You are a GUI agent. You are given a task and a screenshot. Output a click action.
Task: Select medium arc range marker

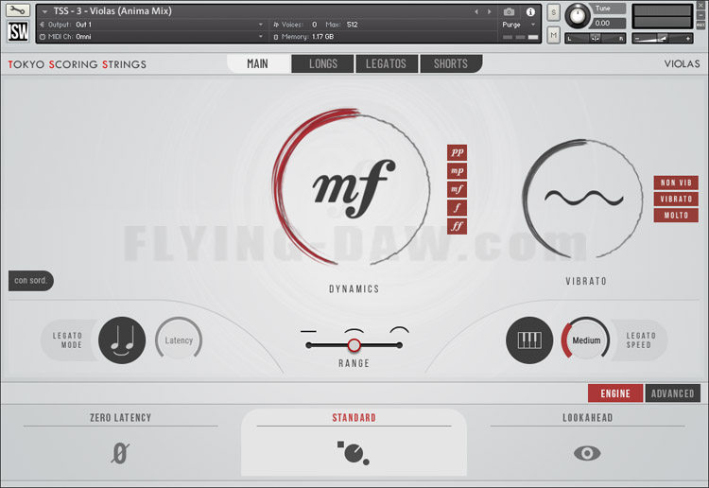[x=354, y=331]
